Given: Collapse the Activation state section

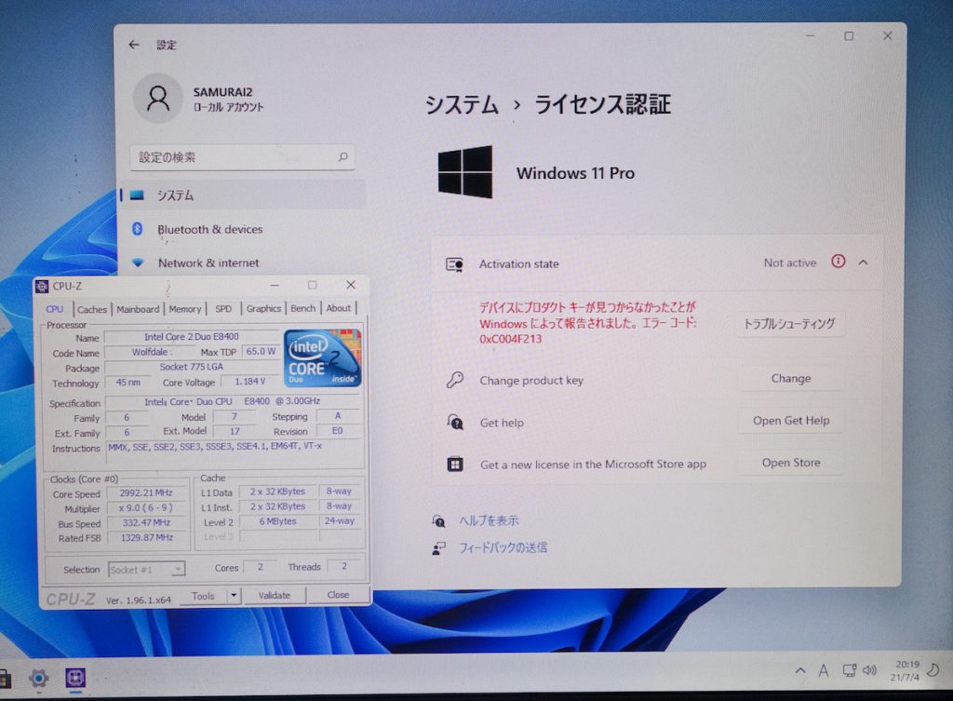Looking at the screenshot, I should [x=861, y=263].
